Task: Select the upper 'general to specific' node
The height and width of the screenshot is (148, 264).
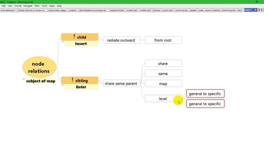Action: click(x=205, y=94)
